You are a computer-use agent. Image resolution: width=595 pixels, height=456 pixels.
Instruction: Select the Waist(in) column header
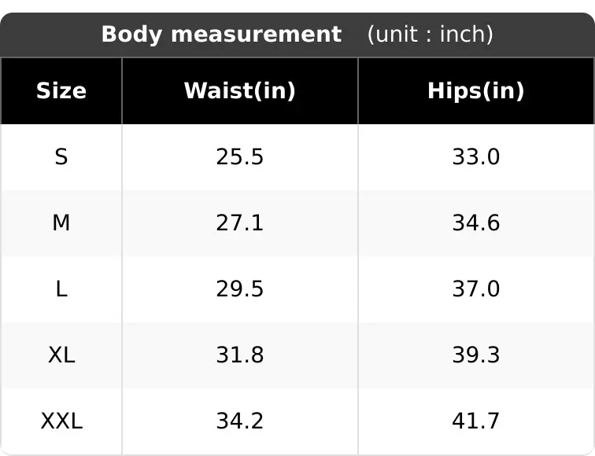(240, 91)
